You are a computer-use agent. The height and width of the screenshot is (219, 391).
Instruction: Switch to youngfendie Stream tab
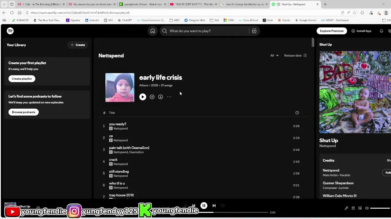pos(142,4)
